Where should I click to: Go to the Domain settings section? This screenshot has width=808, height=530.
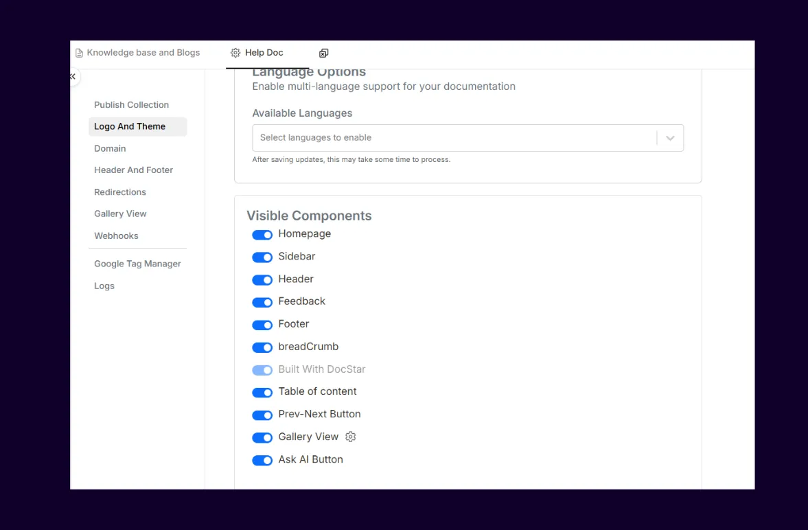point(110,148)
